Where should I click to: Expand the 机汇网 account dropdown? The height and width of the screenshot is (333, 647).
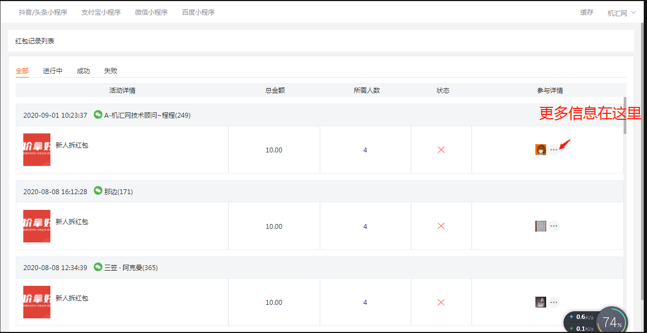point(622,13)
